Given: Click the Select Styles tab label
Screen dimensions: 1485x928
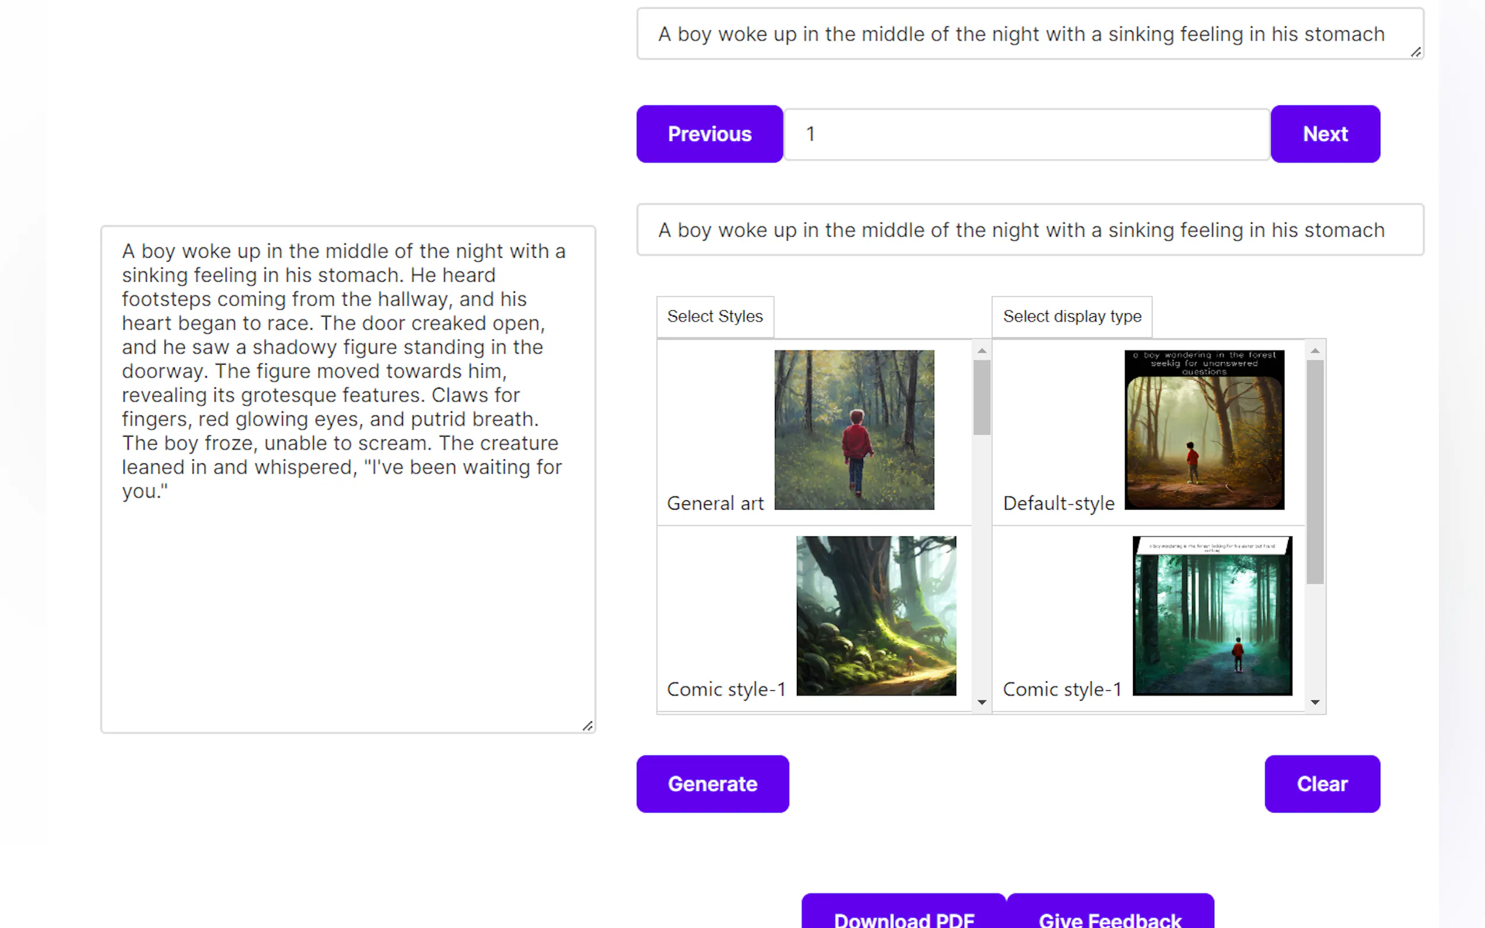Looking at the screenshot, I should 714,317.
